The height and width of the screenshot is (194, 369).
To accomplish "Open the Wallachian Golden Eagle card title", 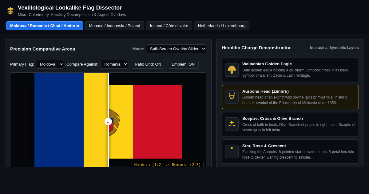I will point(267,64).
